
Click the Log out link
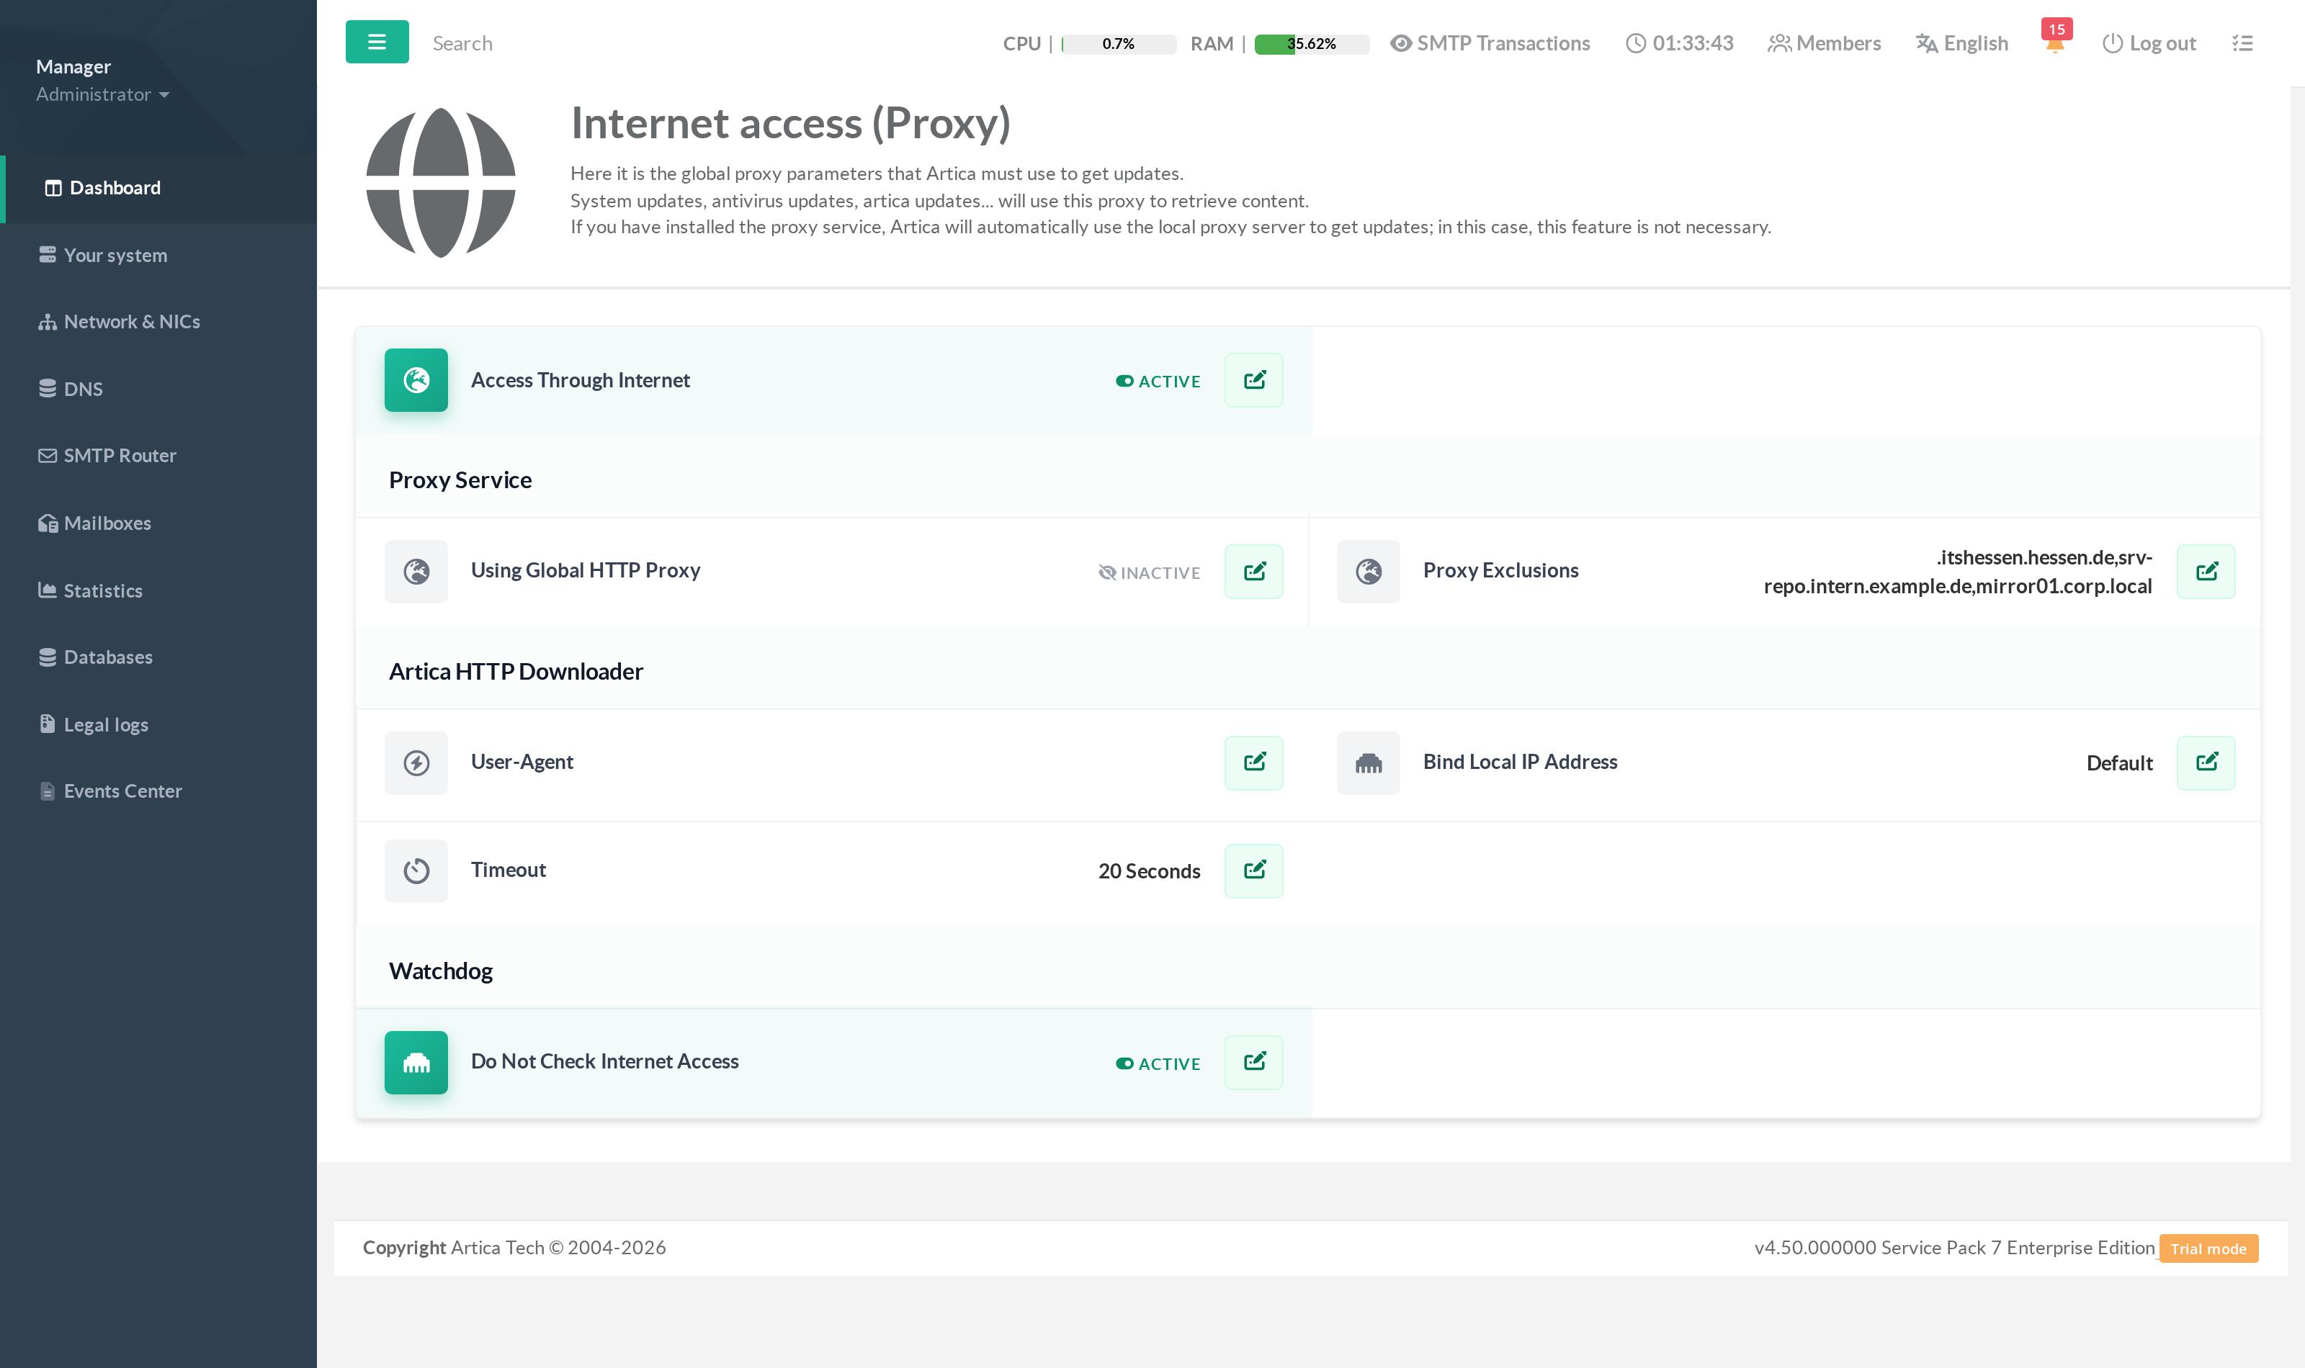click(x=2149, y=43)
